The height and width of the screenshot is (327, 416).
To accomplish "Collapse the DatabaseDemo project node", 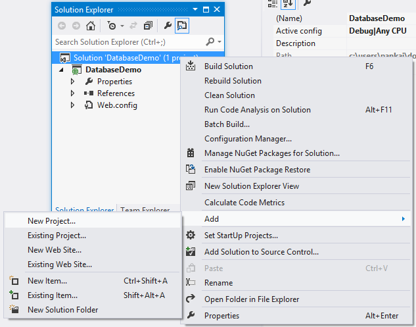I will pyautogui.click(x=62, y=70).
